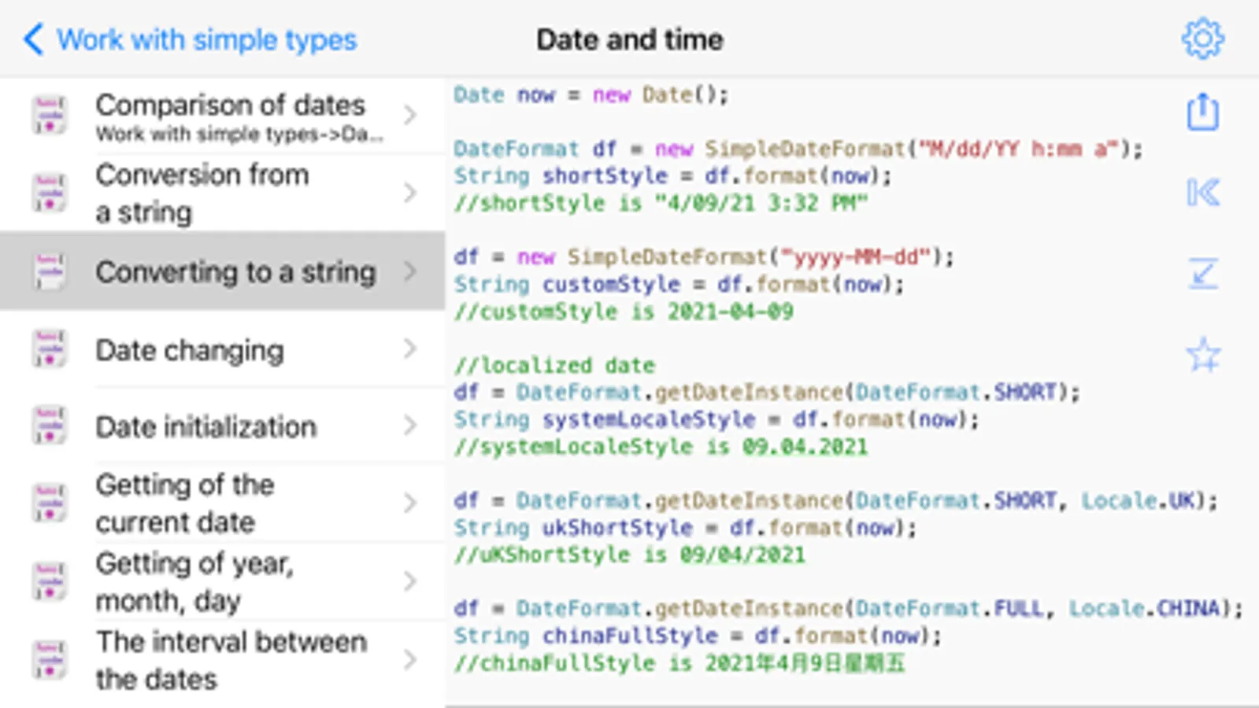This screenshot has width=1259, height=708.
Task: Go back to Work with simple types
Action: (206, 39)
